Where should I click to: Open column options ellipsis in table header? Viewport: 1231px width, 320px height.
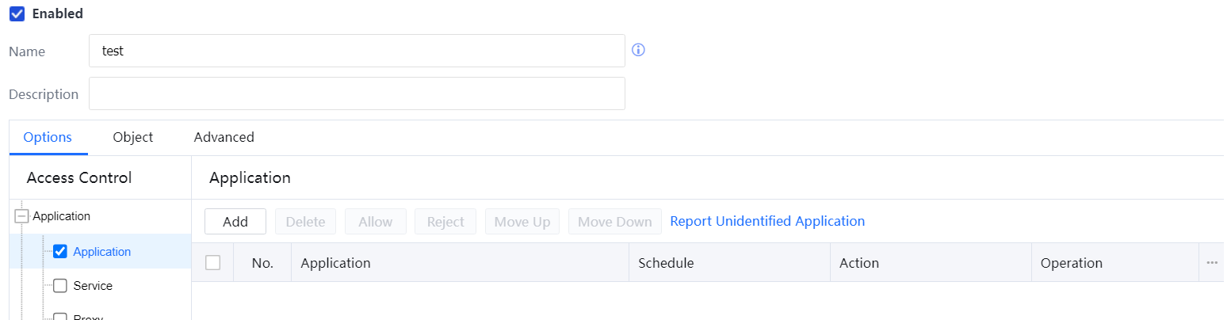click(x=1212, y=263)
